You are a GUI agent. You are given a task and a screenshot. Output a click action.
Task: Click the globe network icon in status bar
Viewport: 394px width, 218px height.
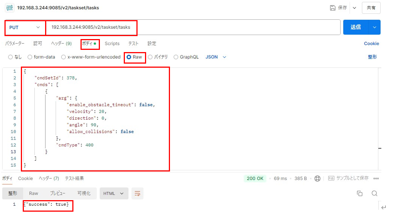pyautogui.click(x=317, y=179)
